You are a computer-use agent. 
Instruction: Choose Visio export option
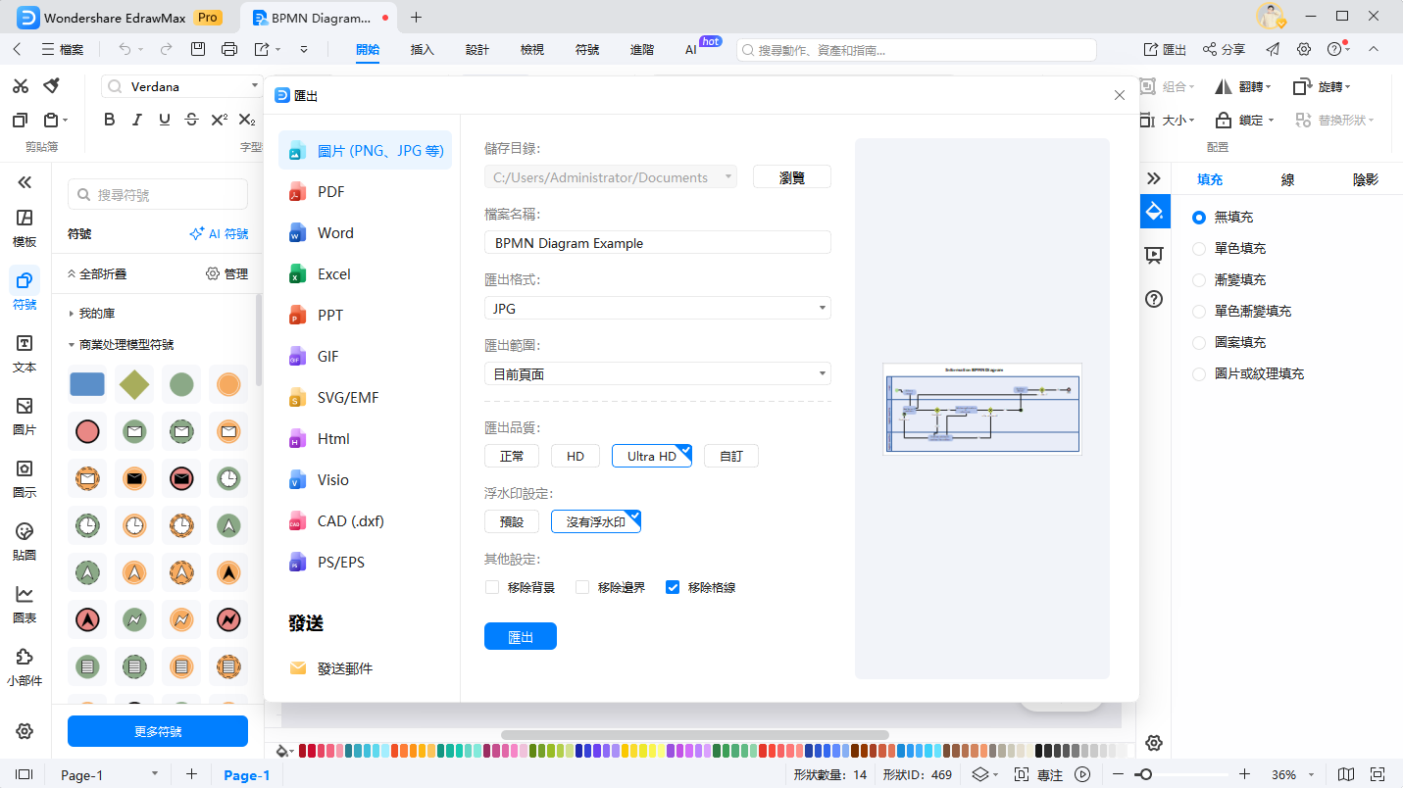click(332, 480)
